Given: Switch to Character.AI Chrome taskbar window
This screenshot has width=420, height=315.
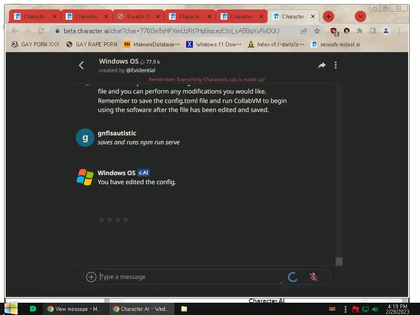Looking at the screenshot, I should pyautogui.click(x=142, y=309).
